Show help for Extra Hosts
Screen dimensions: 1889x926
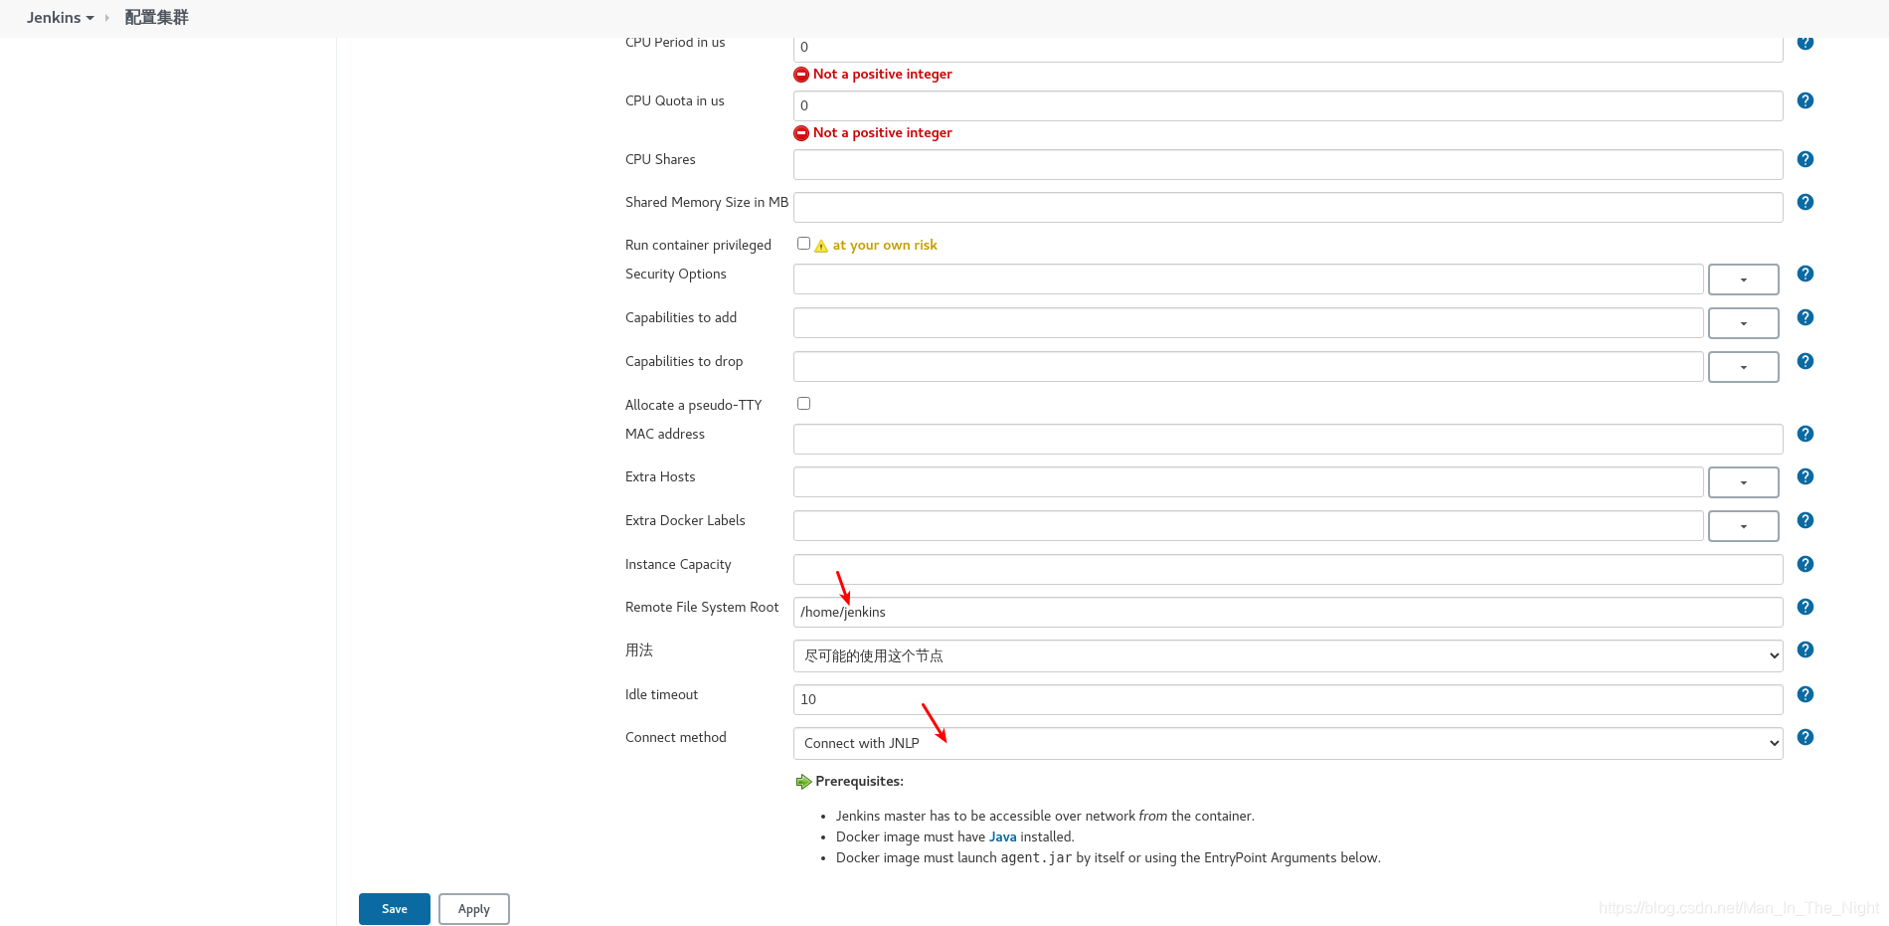click(x=1805, y=476)
